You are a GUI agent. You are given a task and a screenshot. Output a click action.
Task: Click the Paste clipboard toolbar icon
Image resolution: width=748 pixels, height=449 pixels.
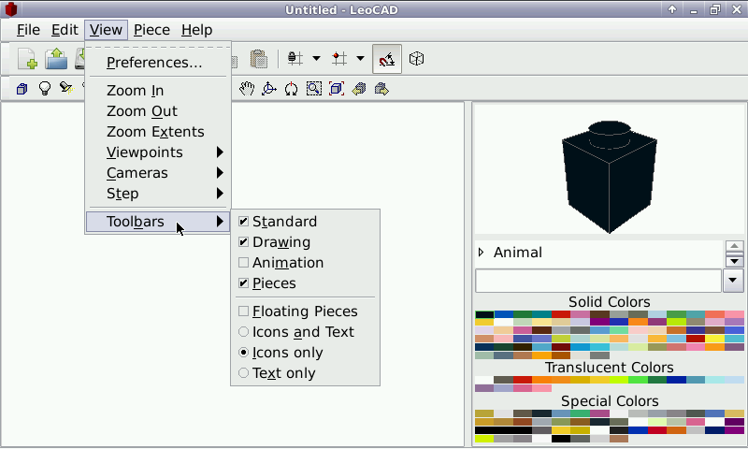(x=259, y=59)
